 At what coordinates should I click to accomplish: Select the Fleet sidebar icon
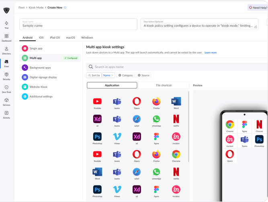click(x=6, y=63)
